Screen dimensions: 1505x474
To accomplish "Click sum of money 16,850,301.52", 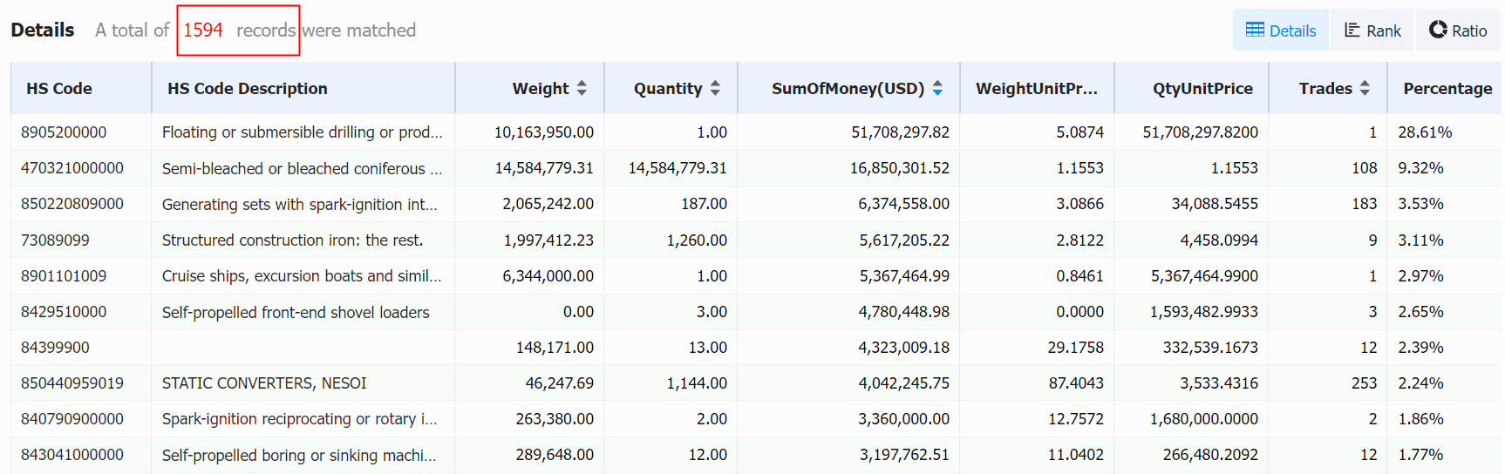I will click(900, 168).
